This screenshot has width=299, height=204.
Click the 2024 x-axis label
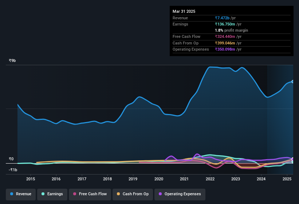point(261,179)
